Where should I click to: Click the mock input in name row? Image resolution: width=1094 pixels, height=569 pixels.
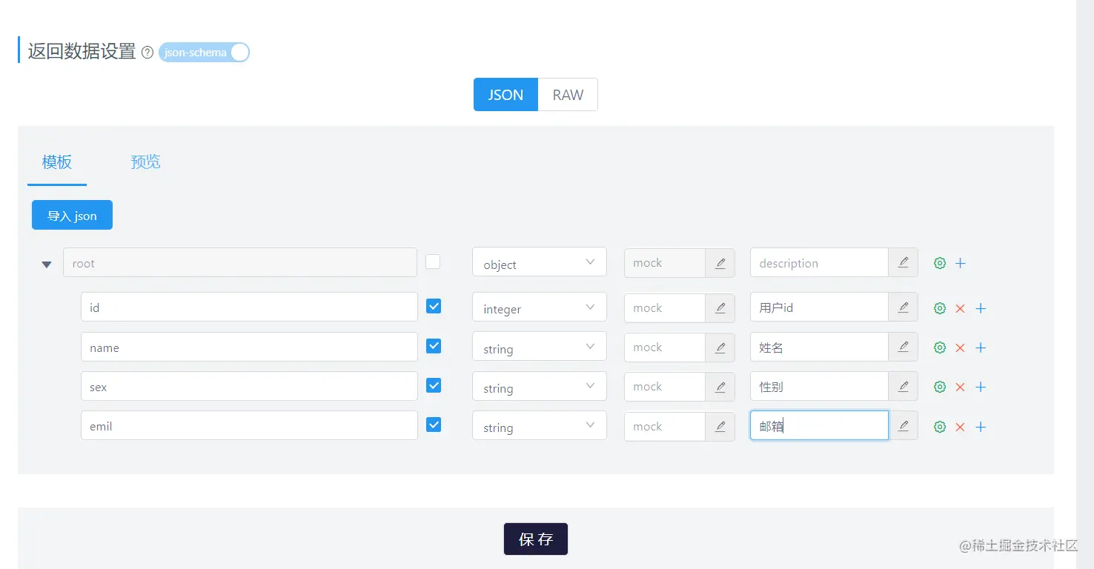click(x=665, y=347)
